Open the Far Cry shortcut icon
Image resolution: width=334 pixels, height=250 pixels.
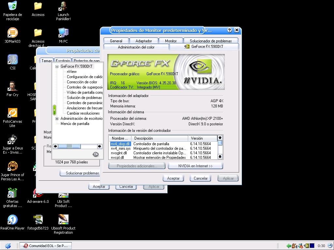(x=12, y=87)
